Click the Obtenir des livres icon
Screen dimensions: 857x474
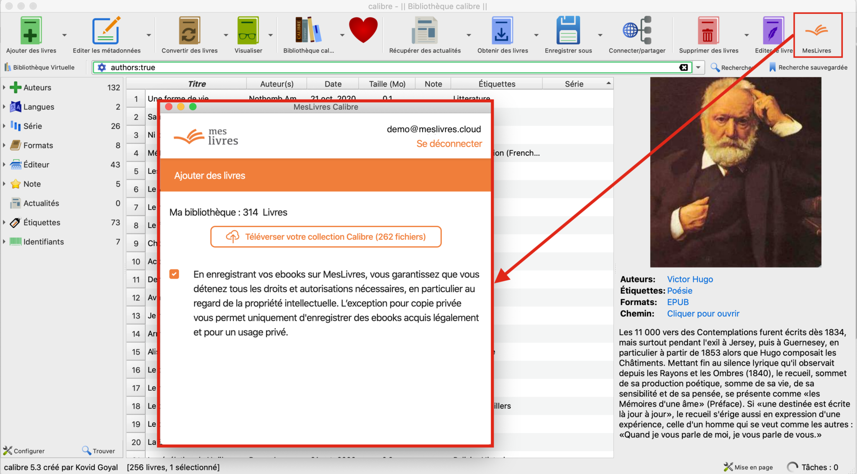point(503,31)
